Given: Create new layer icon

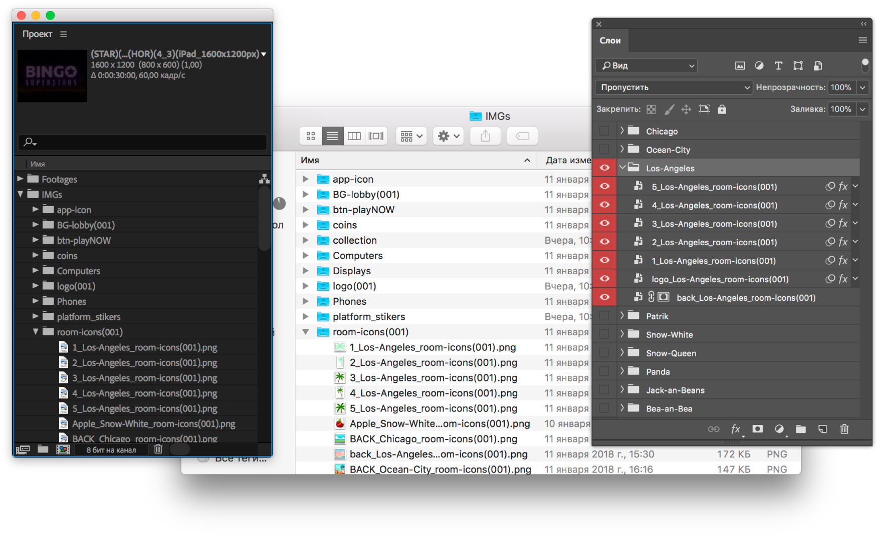Looking at the screenshot, I should click(x=822, y=429).
